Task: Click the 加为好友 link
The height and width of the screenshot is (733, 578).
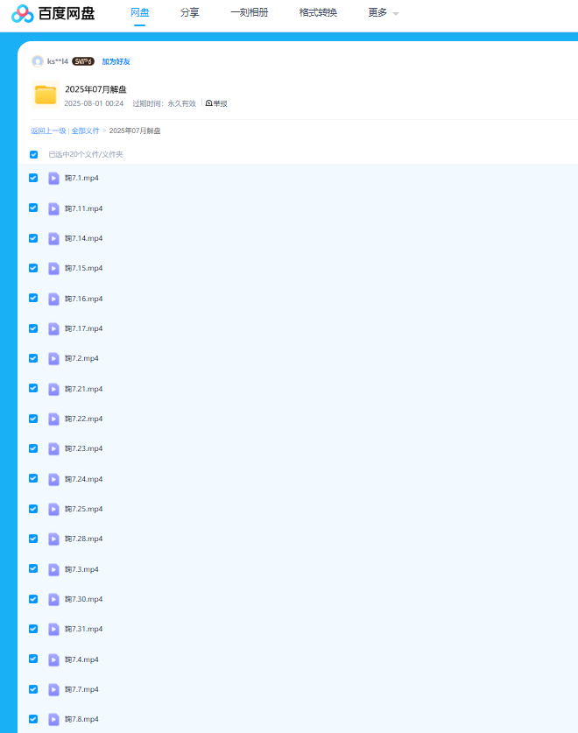Action: [x=116, y=61]
